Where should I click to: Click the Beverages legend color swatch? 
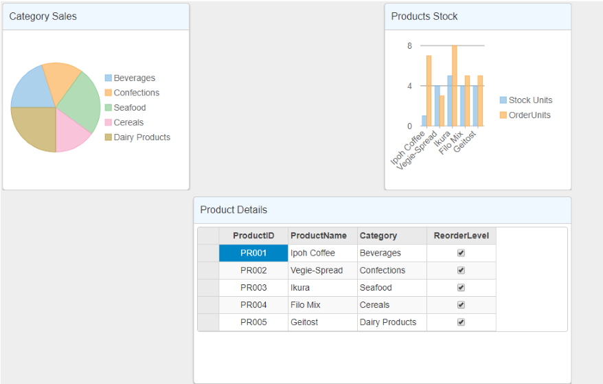pos(108,78)
